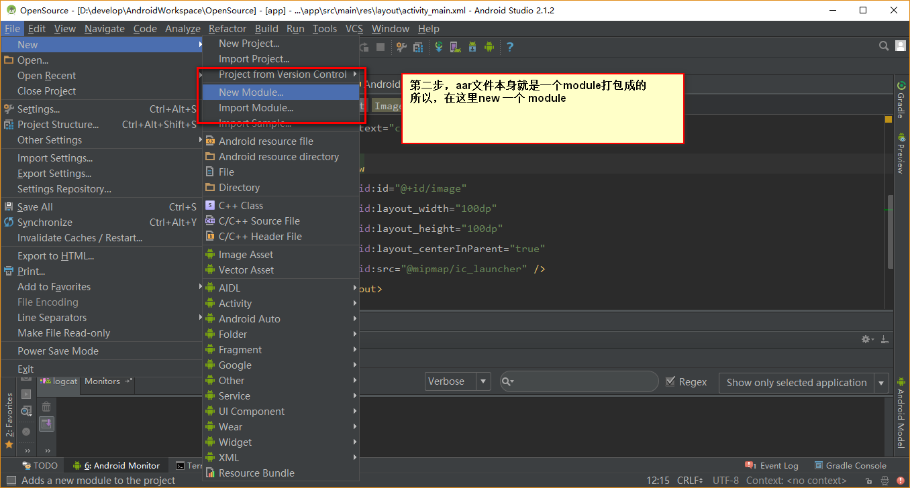Open the Gradle side panel
Viewport: 910px width, 488px height.
point(901,99)
